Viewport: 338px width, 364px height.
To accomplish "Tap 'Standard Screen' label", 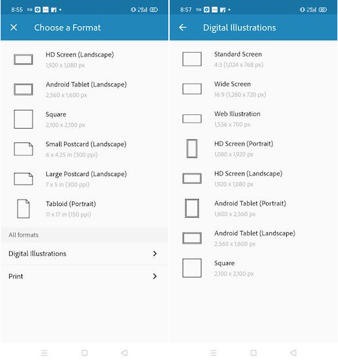I will point(238,55).
